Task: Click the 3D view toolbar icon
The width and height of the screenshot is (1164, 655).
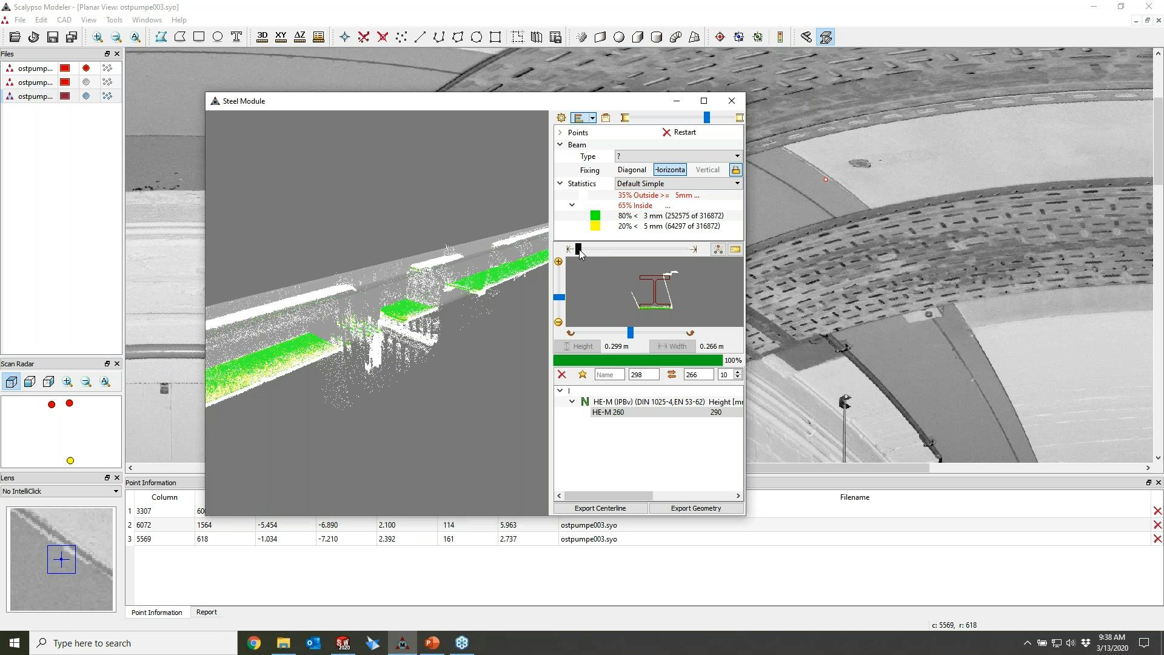Action: [x=262, y=37]
